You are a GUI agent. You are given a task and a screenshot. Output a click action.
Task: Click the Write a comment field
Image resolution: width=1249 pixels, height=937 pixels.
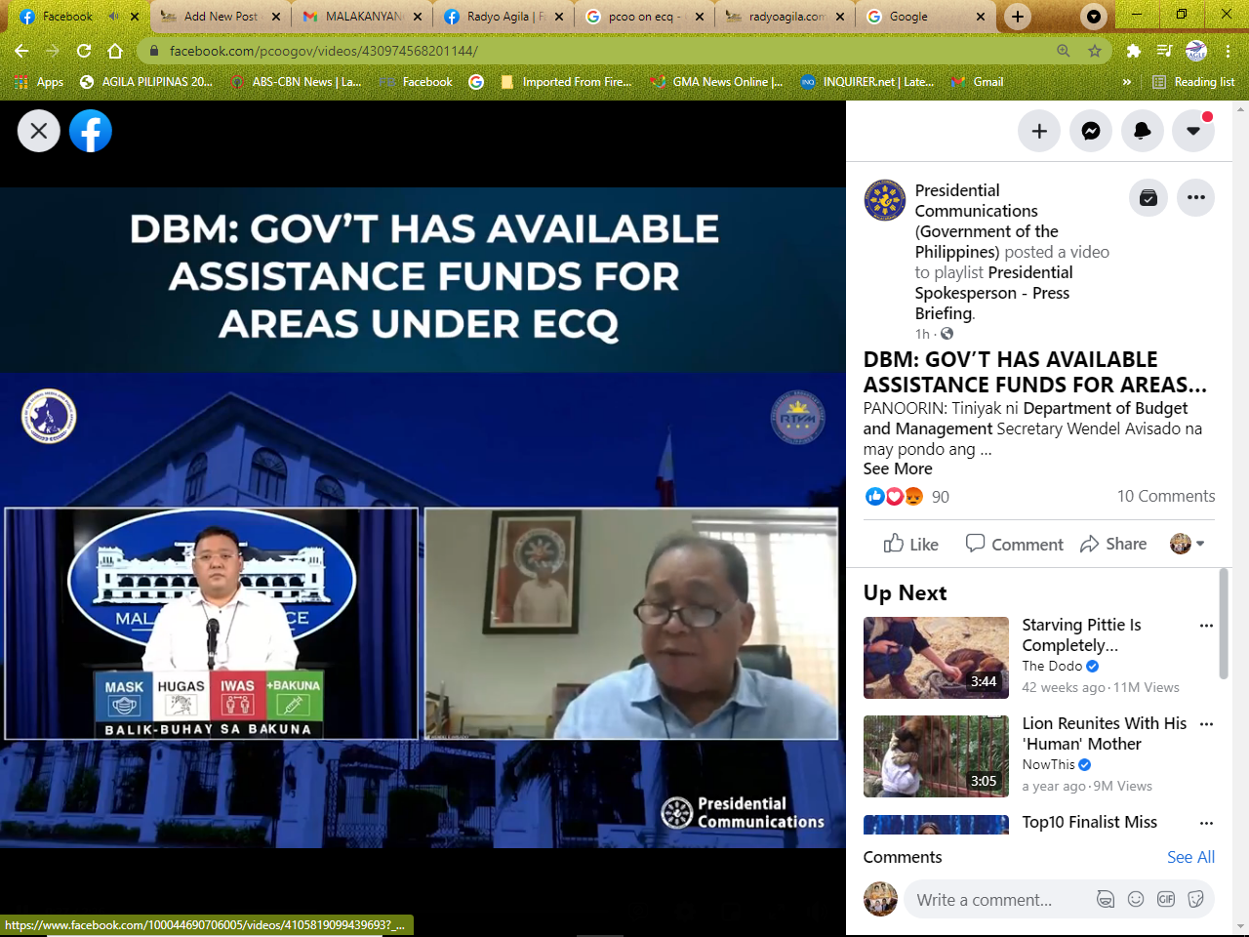click(x=995, y=900)
